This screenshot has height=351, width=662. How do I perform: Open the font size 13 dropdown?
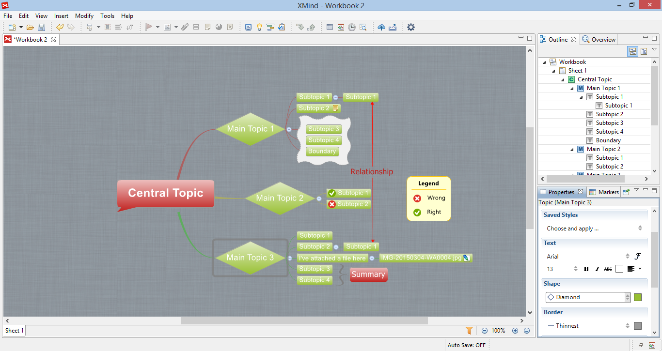coord(562,269)
